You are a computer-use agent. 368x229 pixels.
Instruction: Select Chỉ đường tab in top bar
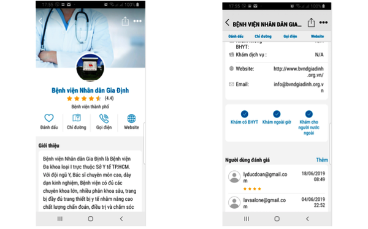(x=263, y=36)
